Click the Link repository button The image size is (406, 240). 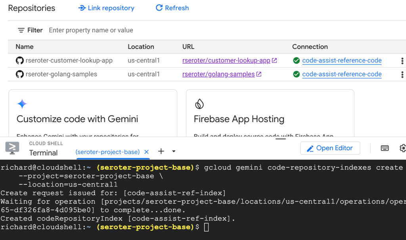click(106, 8)
